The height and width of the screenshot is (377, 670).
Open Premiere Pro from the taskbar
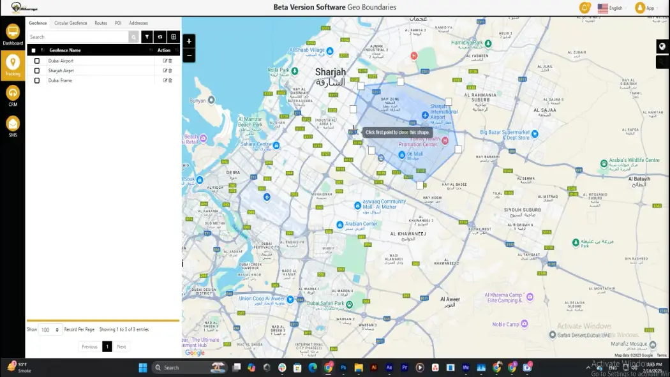tap(405, 367)
